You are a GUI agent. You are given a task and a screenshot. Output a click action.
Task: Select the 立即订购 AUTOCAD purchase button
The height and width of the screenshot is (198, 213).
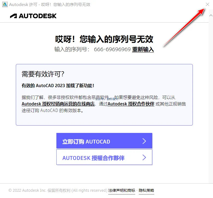104,141
